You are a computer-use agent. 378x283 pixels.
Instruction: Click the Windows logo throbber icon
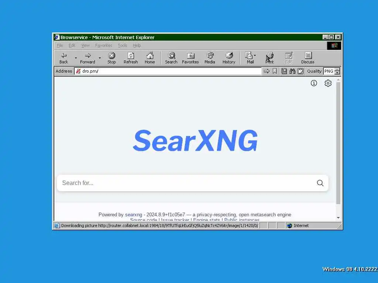pyautogui.click(x=334, y=45)
